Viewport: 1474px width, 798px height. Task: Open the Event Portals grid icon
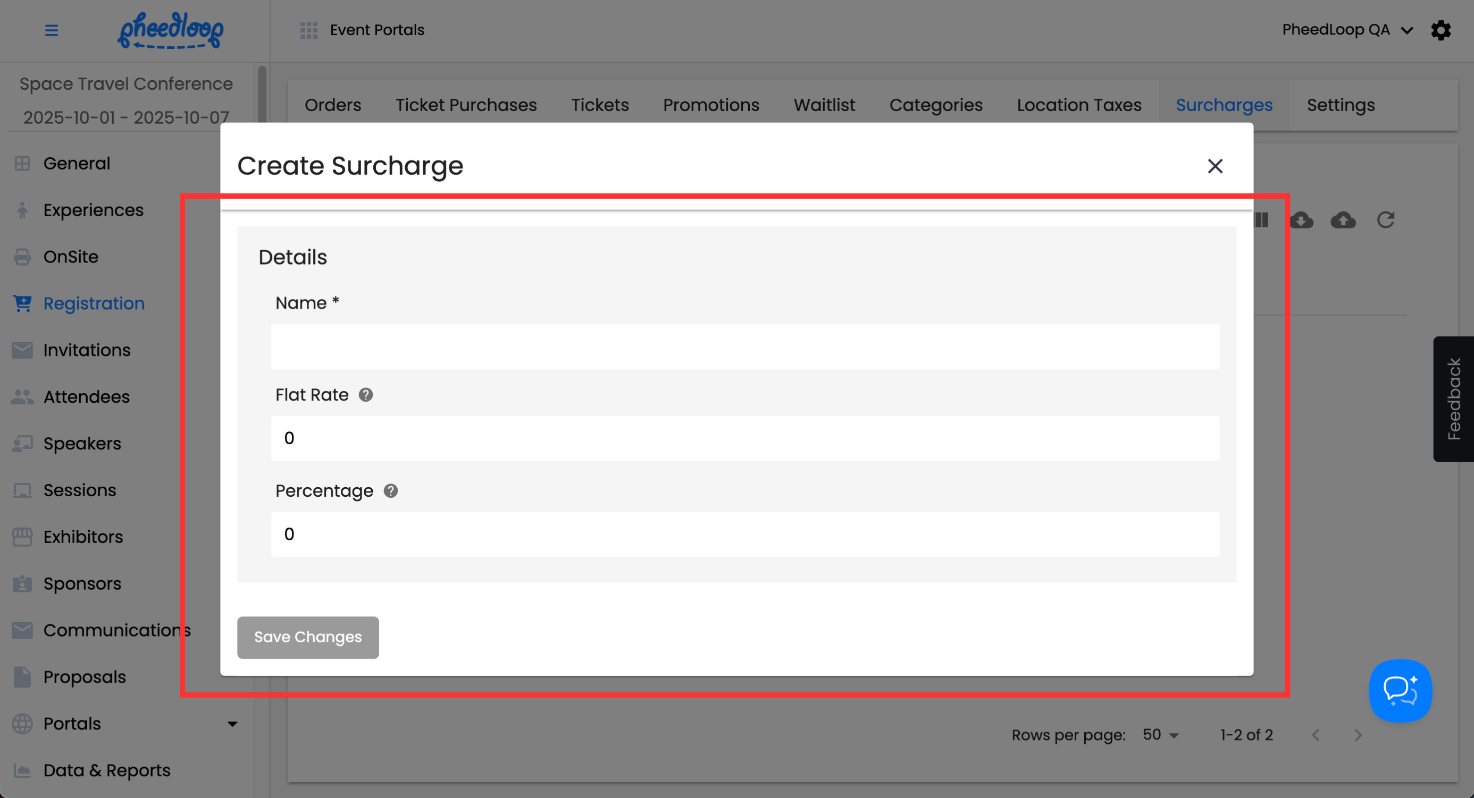(309, 30)
